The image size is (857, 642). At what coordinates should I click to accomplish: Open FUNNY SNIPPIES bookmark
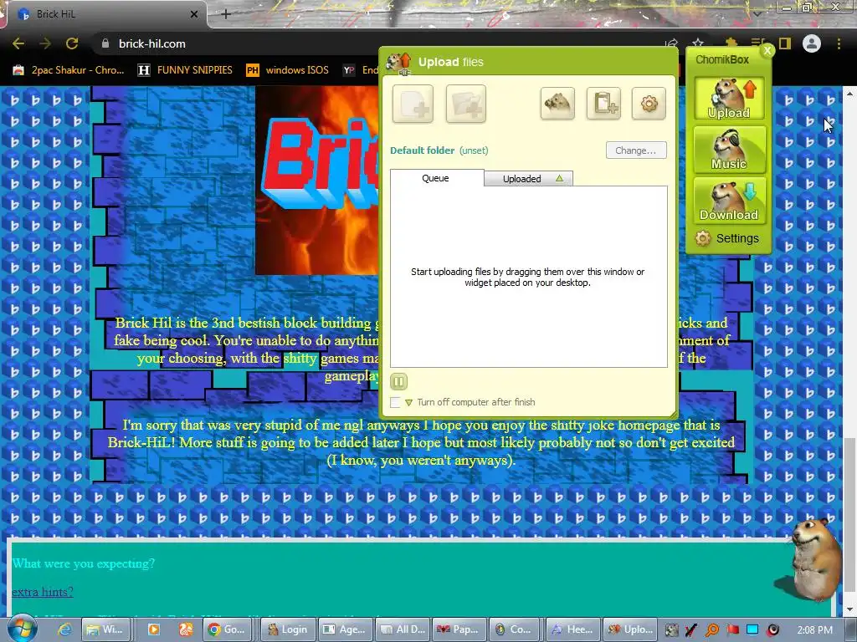(x=185, y=70)
